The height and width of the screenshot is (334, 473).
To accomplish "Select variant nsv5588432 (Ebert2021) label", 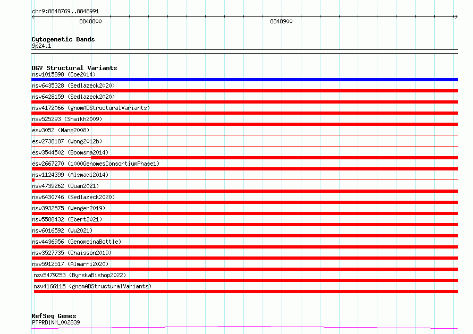I will pos(67,219).
